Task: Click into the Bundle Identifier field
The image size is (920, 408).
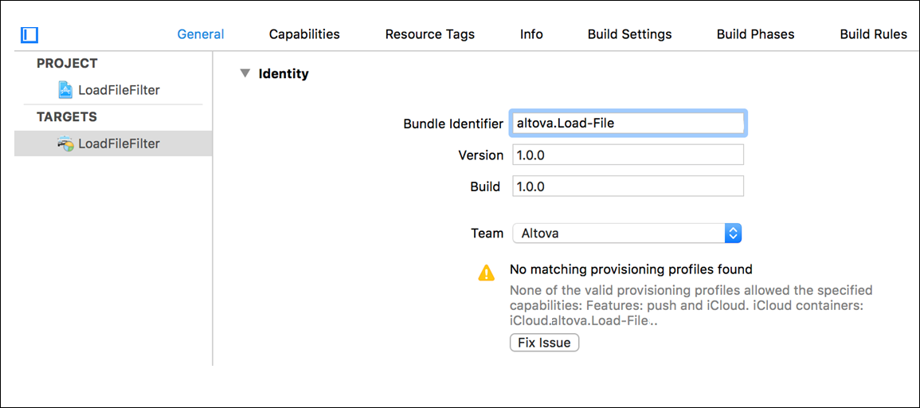Action: [x=628, y=124]
